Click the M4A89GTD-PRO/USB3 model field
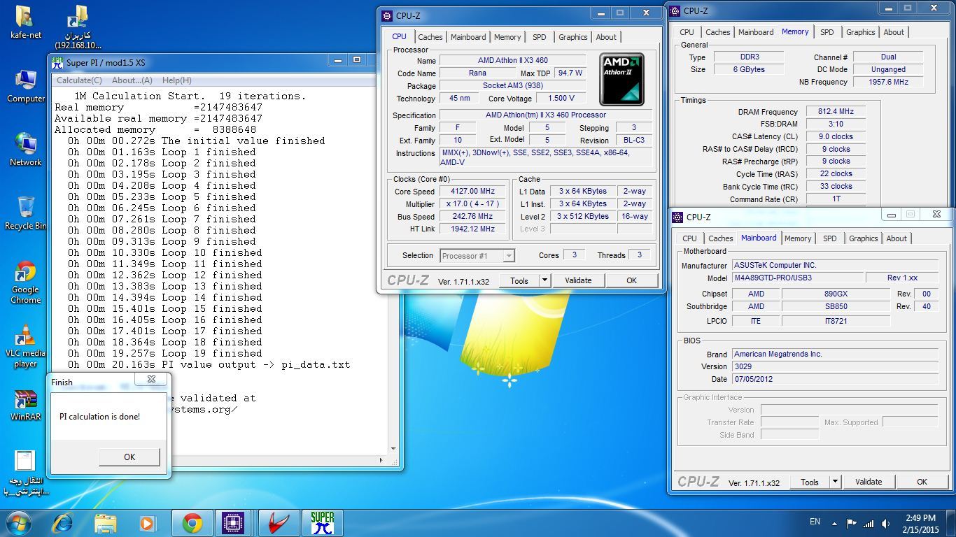The image size is (956, 537). point(796,278)
